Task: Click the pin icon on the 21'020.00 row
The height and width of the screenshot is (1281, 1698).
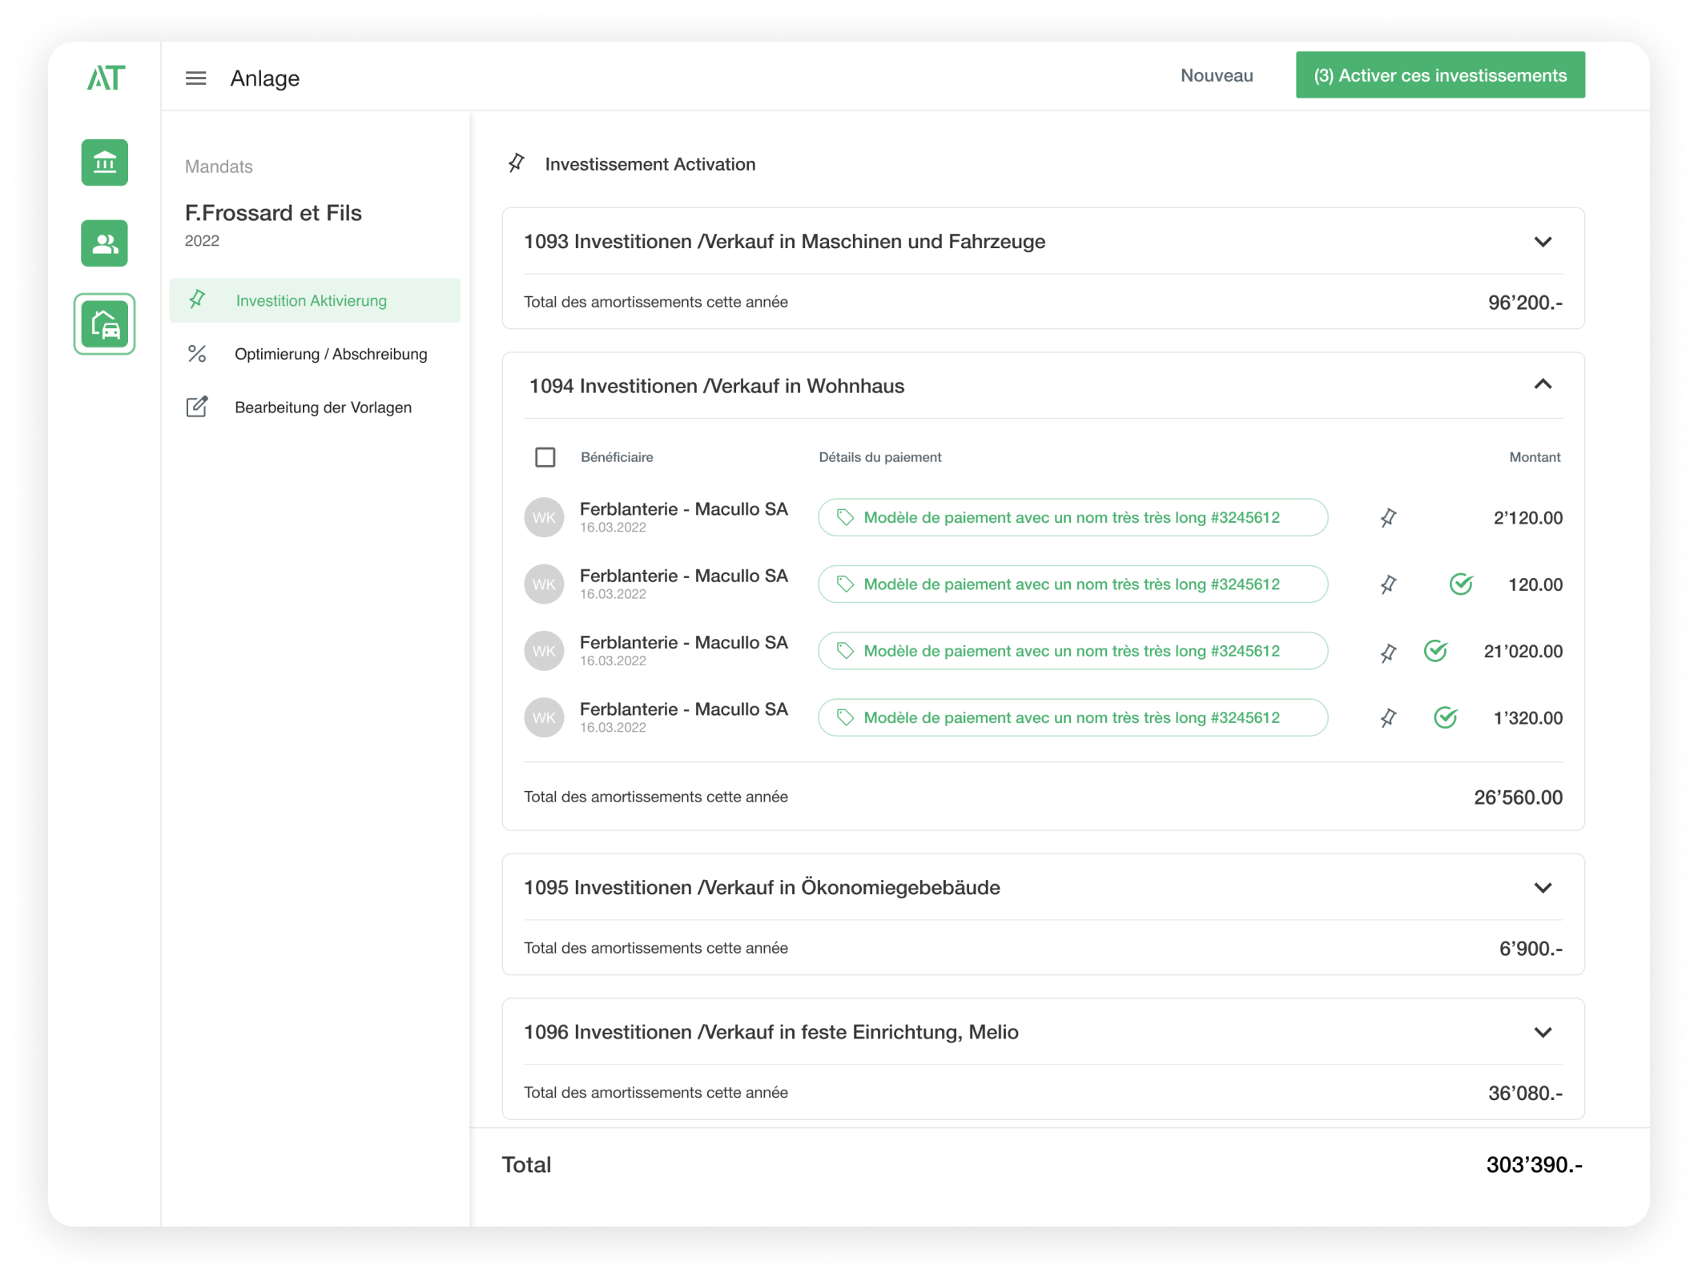Action: point(1388,653)
